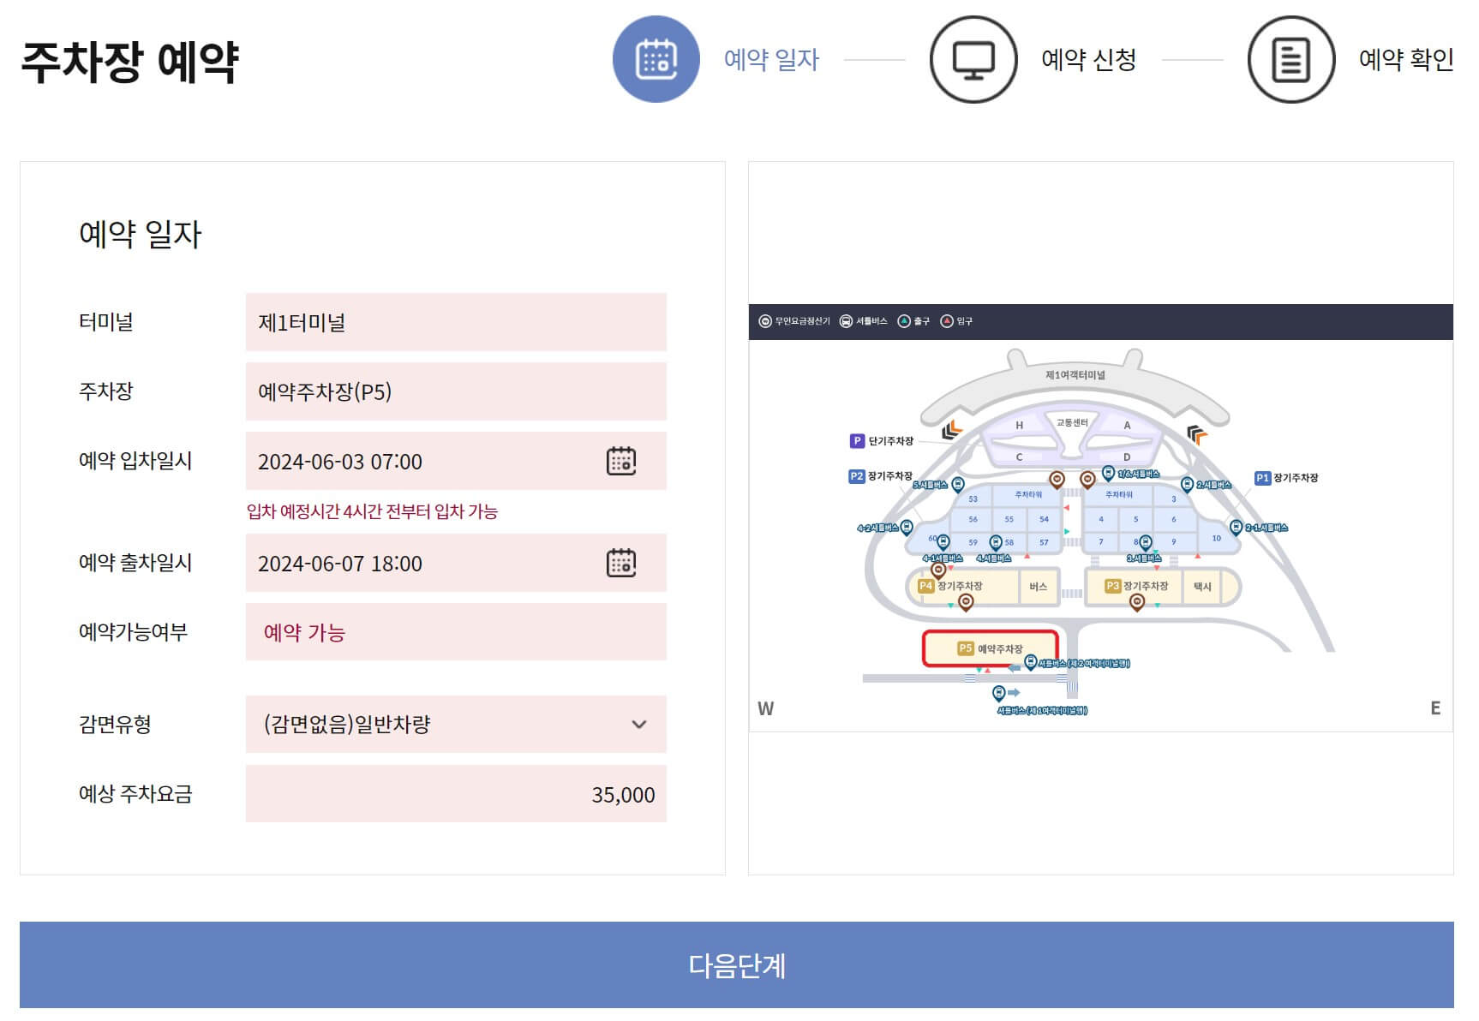Click the 예약 일자 section heading in form
This screenshot has height=1021, width=1479.
(141, 234)
